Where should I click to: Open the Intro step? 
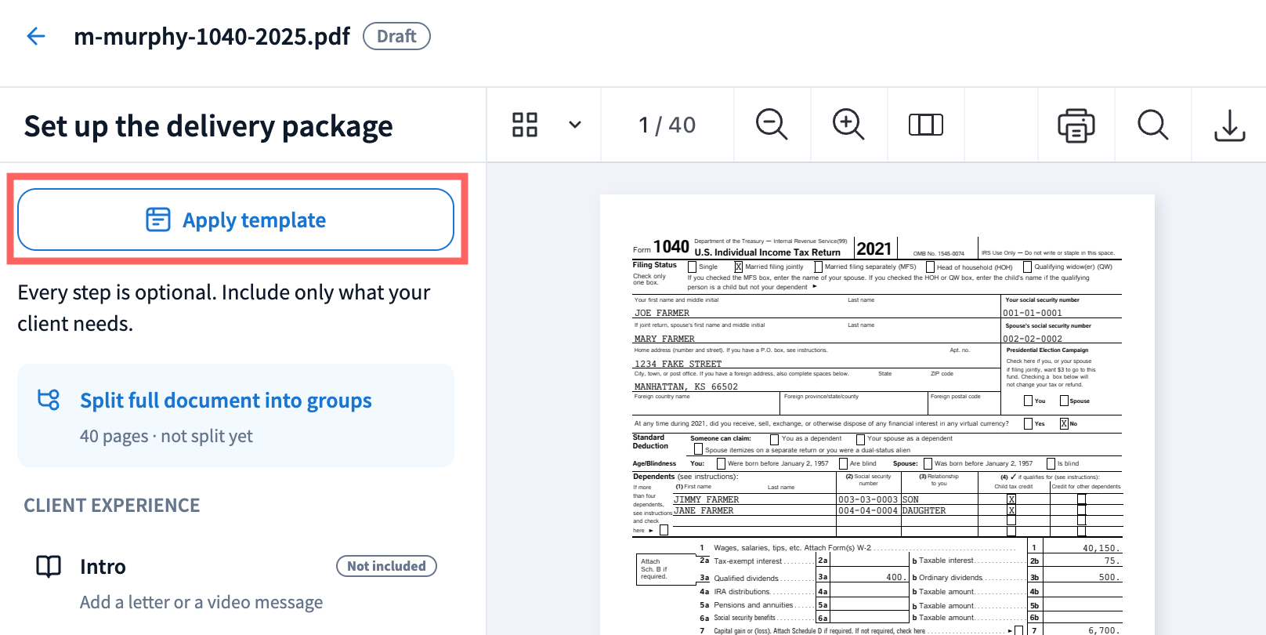[x=236, y=583]
